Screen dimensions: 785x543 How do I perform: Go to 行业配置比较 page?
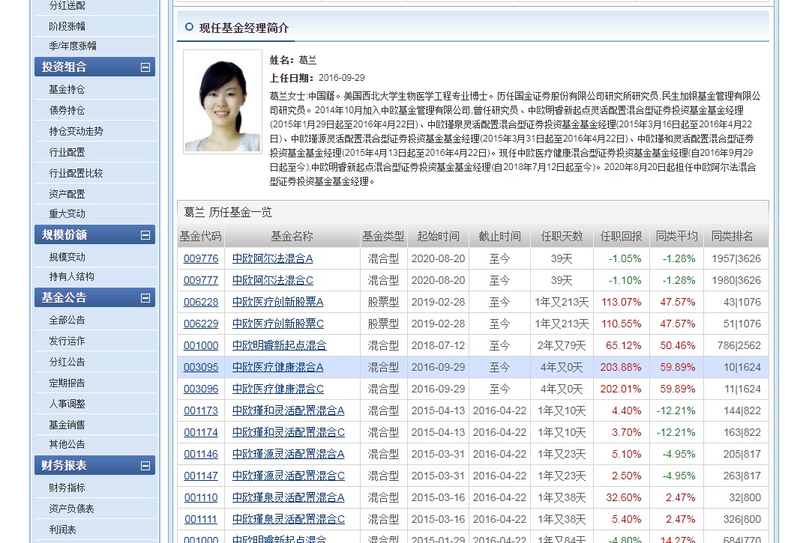tap(76, 174)
